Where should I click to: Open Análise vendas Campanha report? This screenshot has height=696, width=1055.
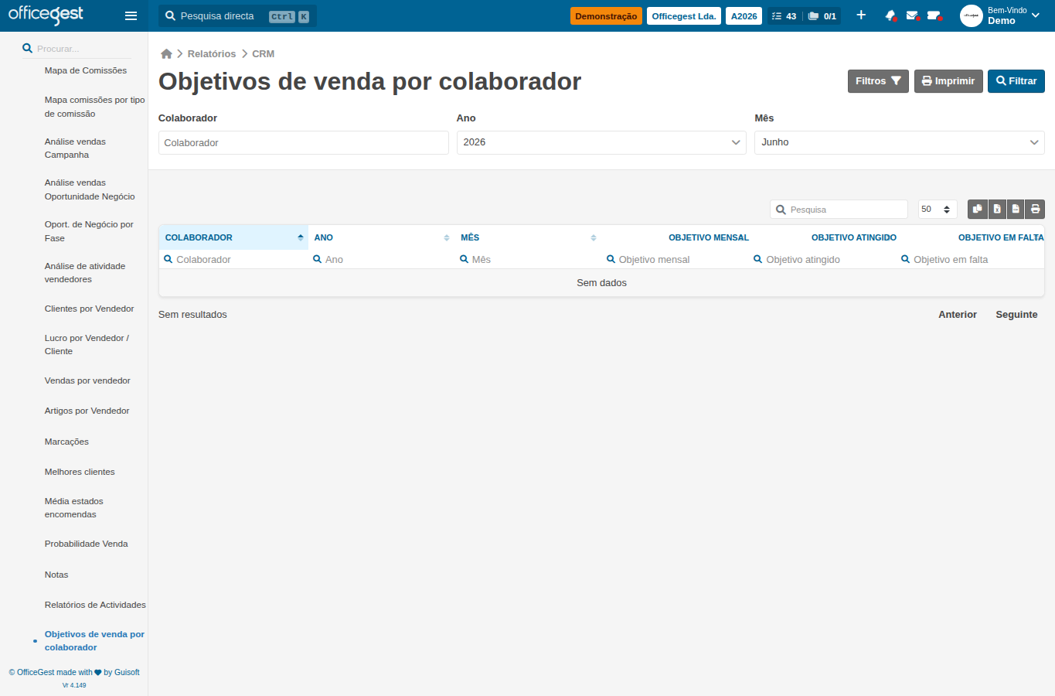[x=75, y=148]
